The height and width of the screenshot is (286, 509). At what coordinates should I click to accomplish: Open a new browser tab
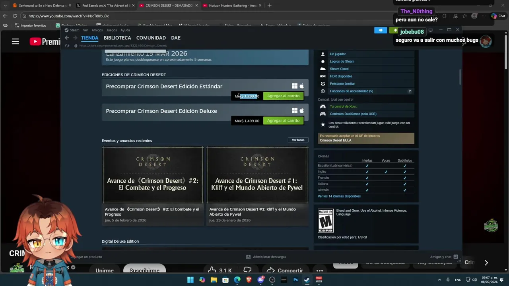tap(270, 6)
